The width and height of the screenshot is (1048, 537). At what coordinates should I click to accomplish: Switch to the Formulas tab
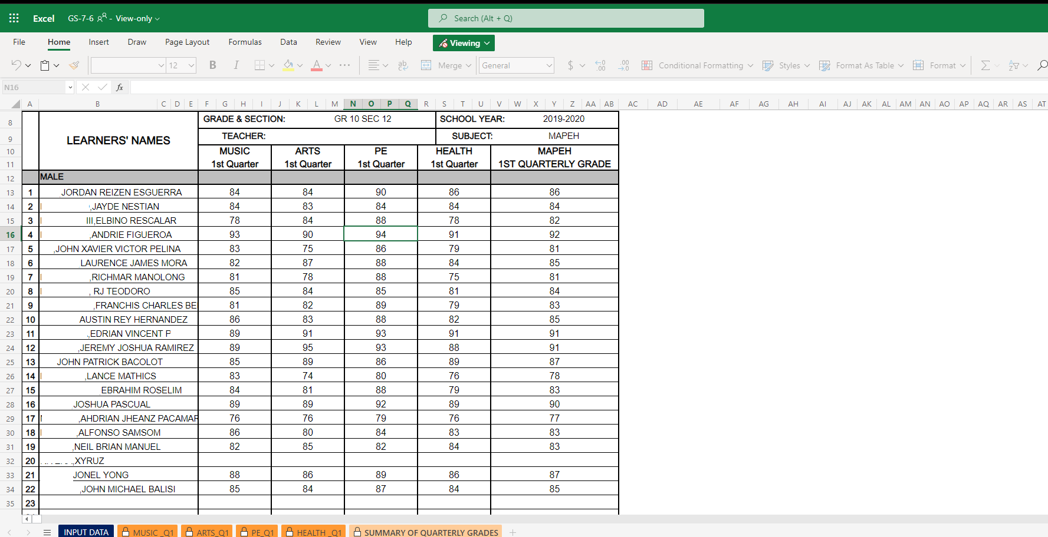[245, 42]
